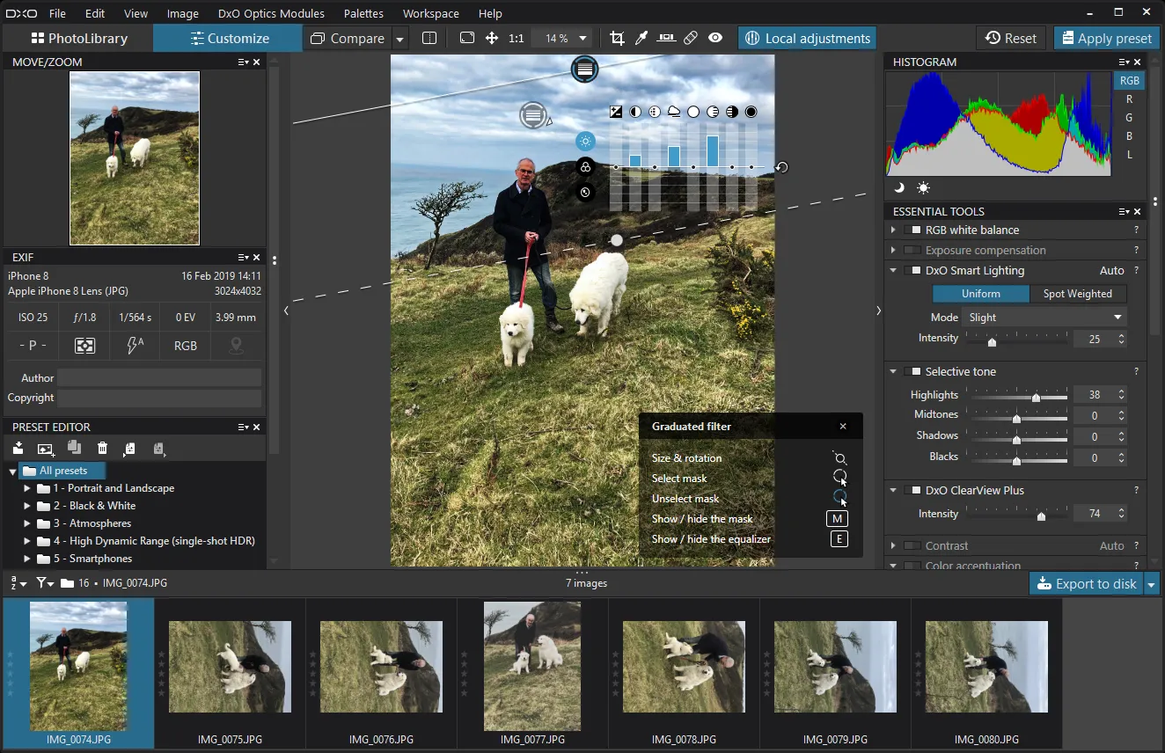Expand the '2 - Black & White' preset folder
Screen dimensions: 1165x753
(x=27, y=506)
